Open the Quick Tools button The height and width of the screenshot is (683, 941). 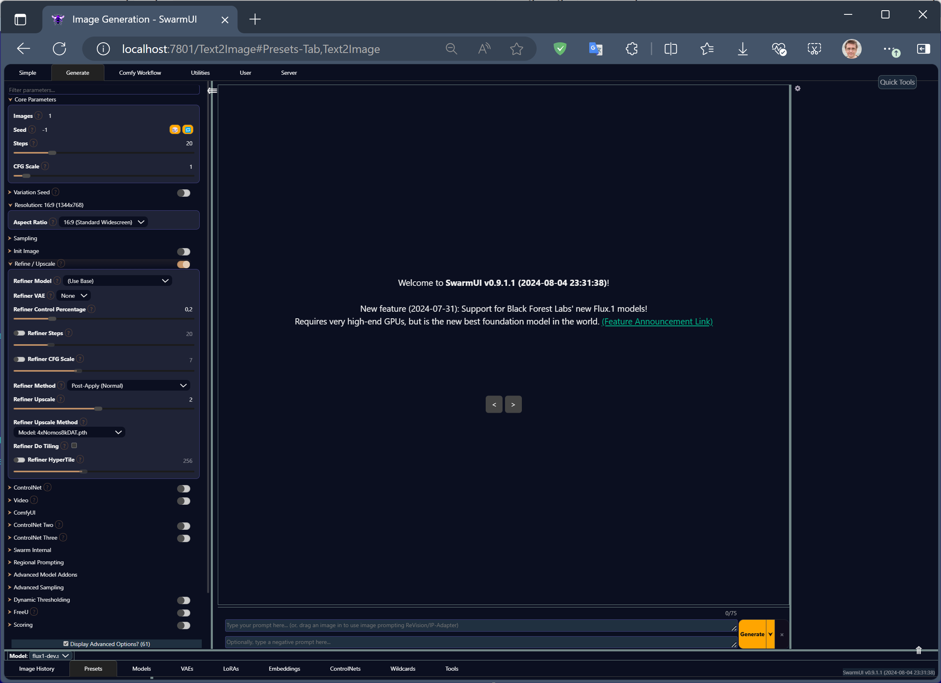[x=897, y=82]
